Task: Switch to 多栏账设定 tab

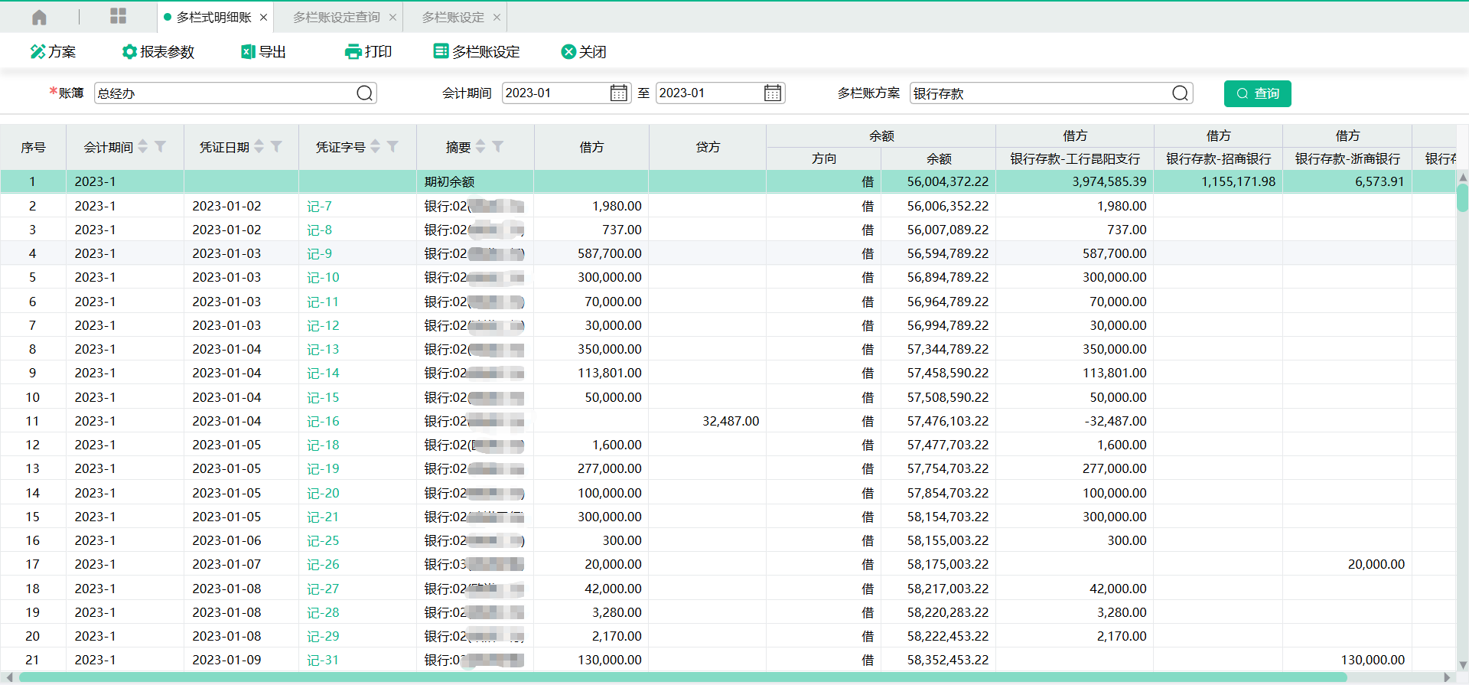Action: [453, 17]
